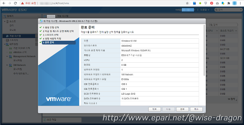This screenshot has width=244, height=125.
Task: Click the VM Network icon
Action: click(10, 65)
